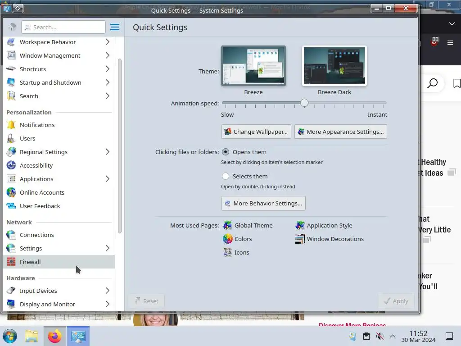Image resolution: width=461 pixels, height=346 pixels.
Task: Select the Opens them radio option
Action: pos(226,152)
